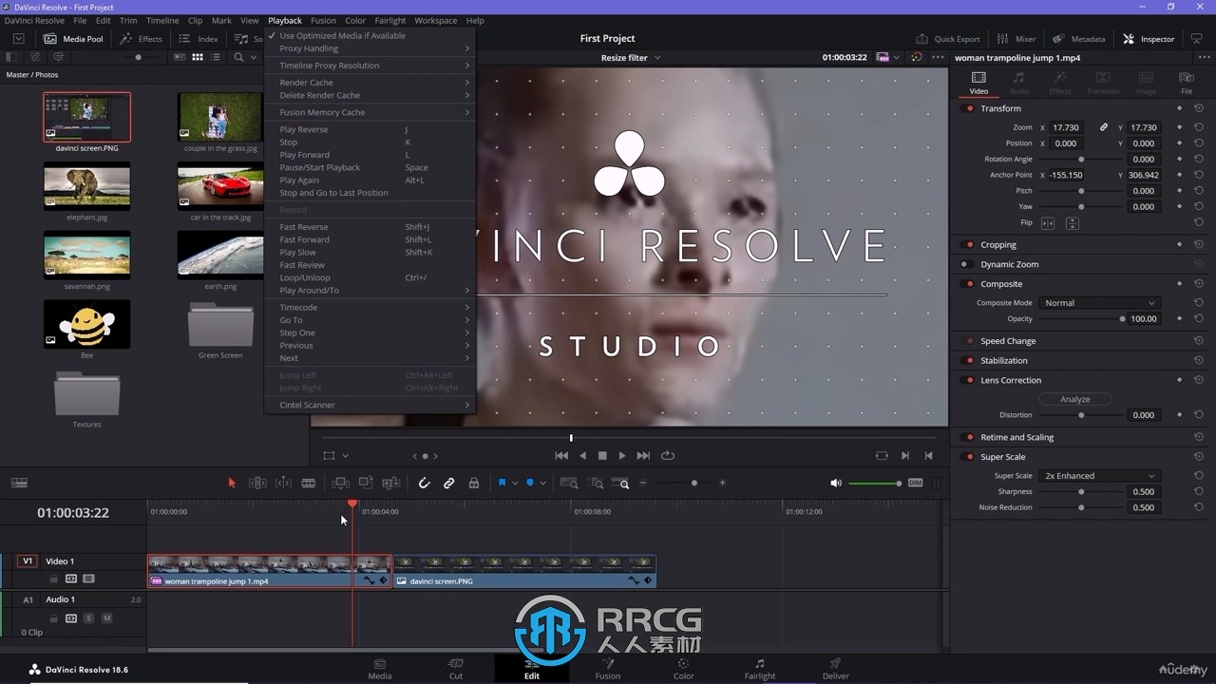Toggle the Cropping section enable dot
Viewport: 1216px width, 684px height.
969,245
